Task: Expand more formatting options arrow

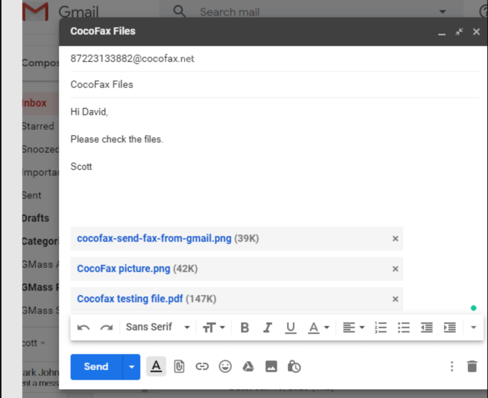Action: point(473,327)
